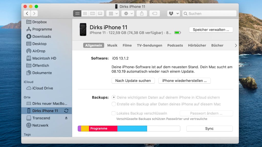Click Speicher verwalten button

(211, 30)
